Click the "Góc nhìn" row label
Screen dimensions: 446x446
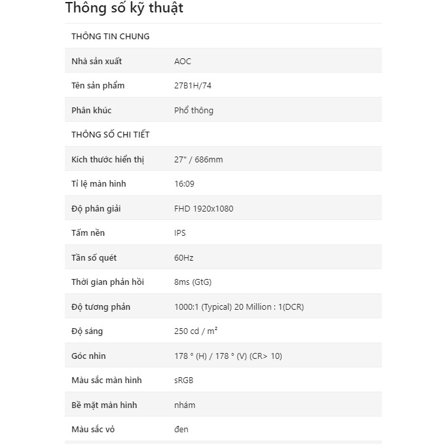(x=88, y=356)
